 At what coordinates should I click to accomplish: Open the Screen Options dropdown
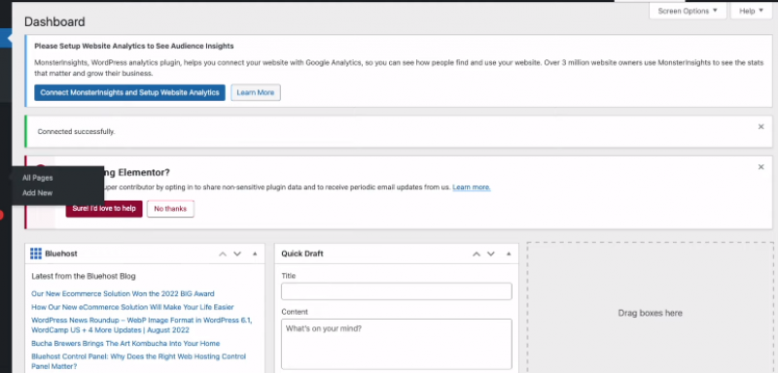[688, 11]
